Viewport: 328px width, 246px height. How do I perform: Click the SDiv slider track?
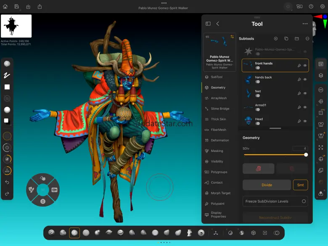tap(275, 155)
